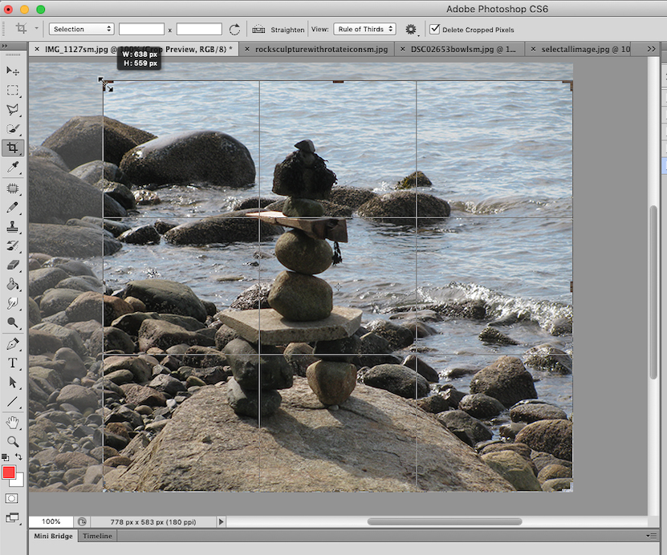Open the Timeline tab
This screenshot has height=555, width=667.
point(97,536)
